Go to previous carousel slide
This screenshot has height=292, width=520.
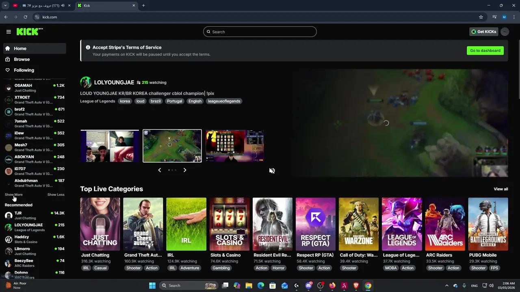point(159,170)
